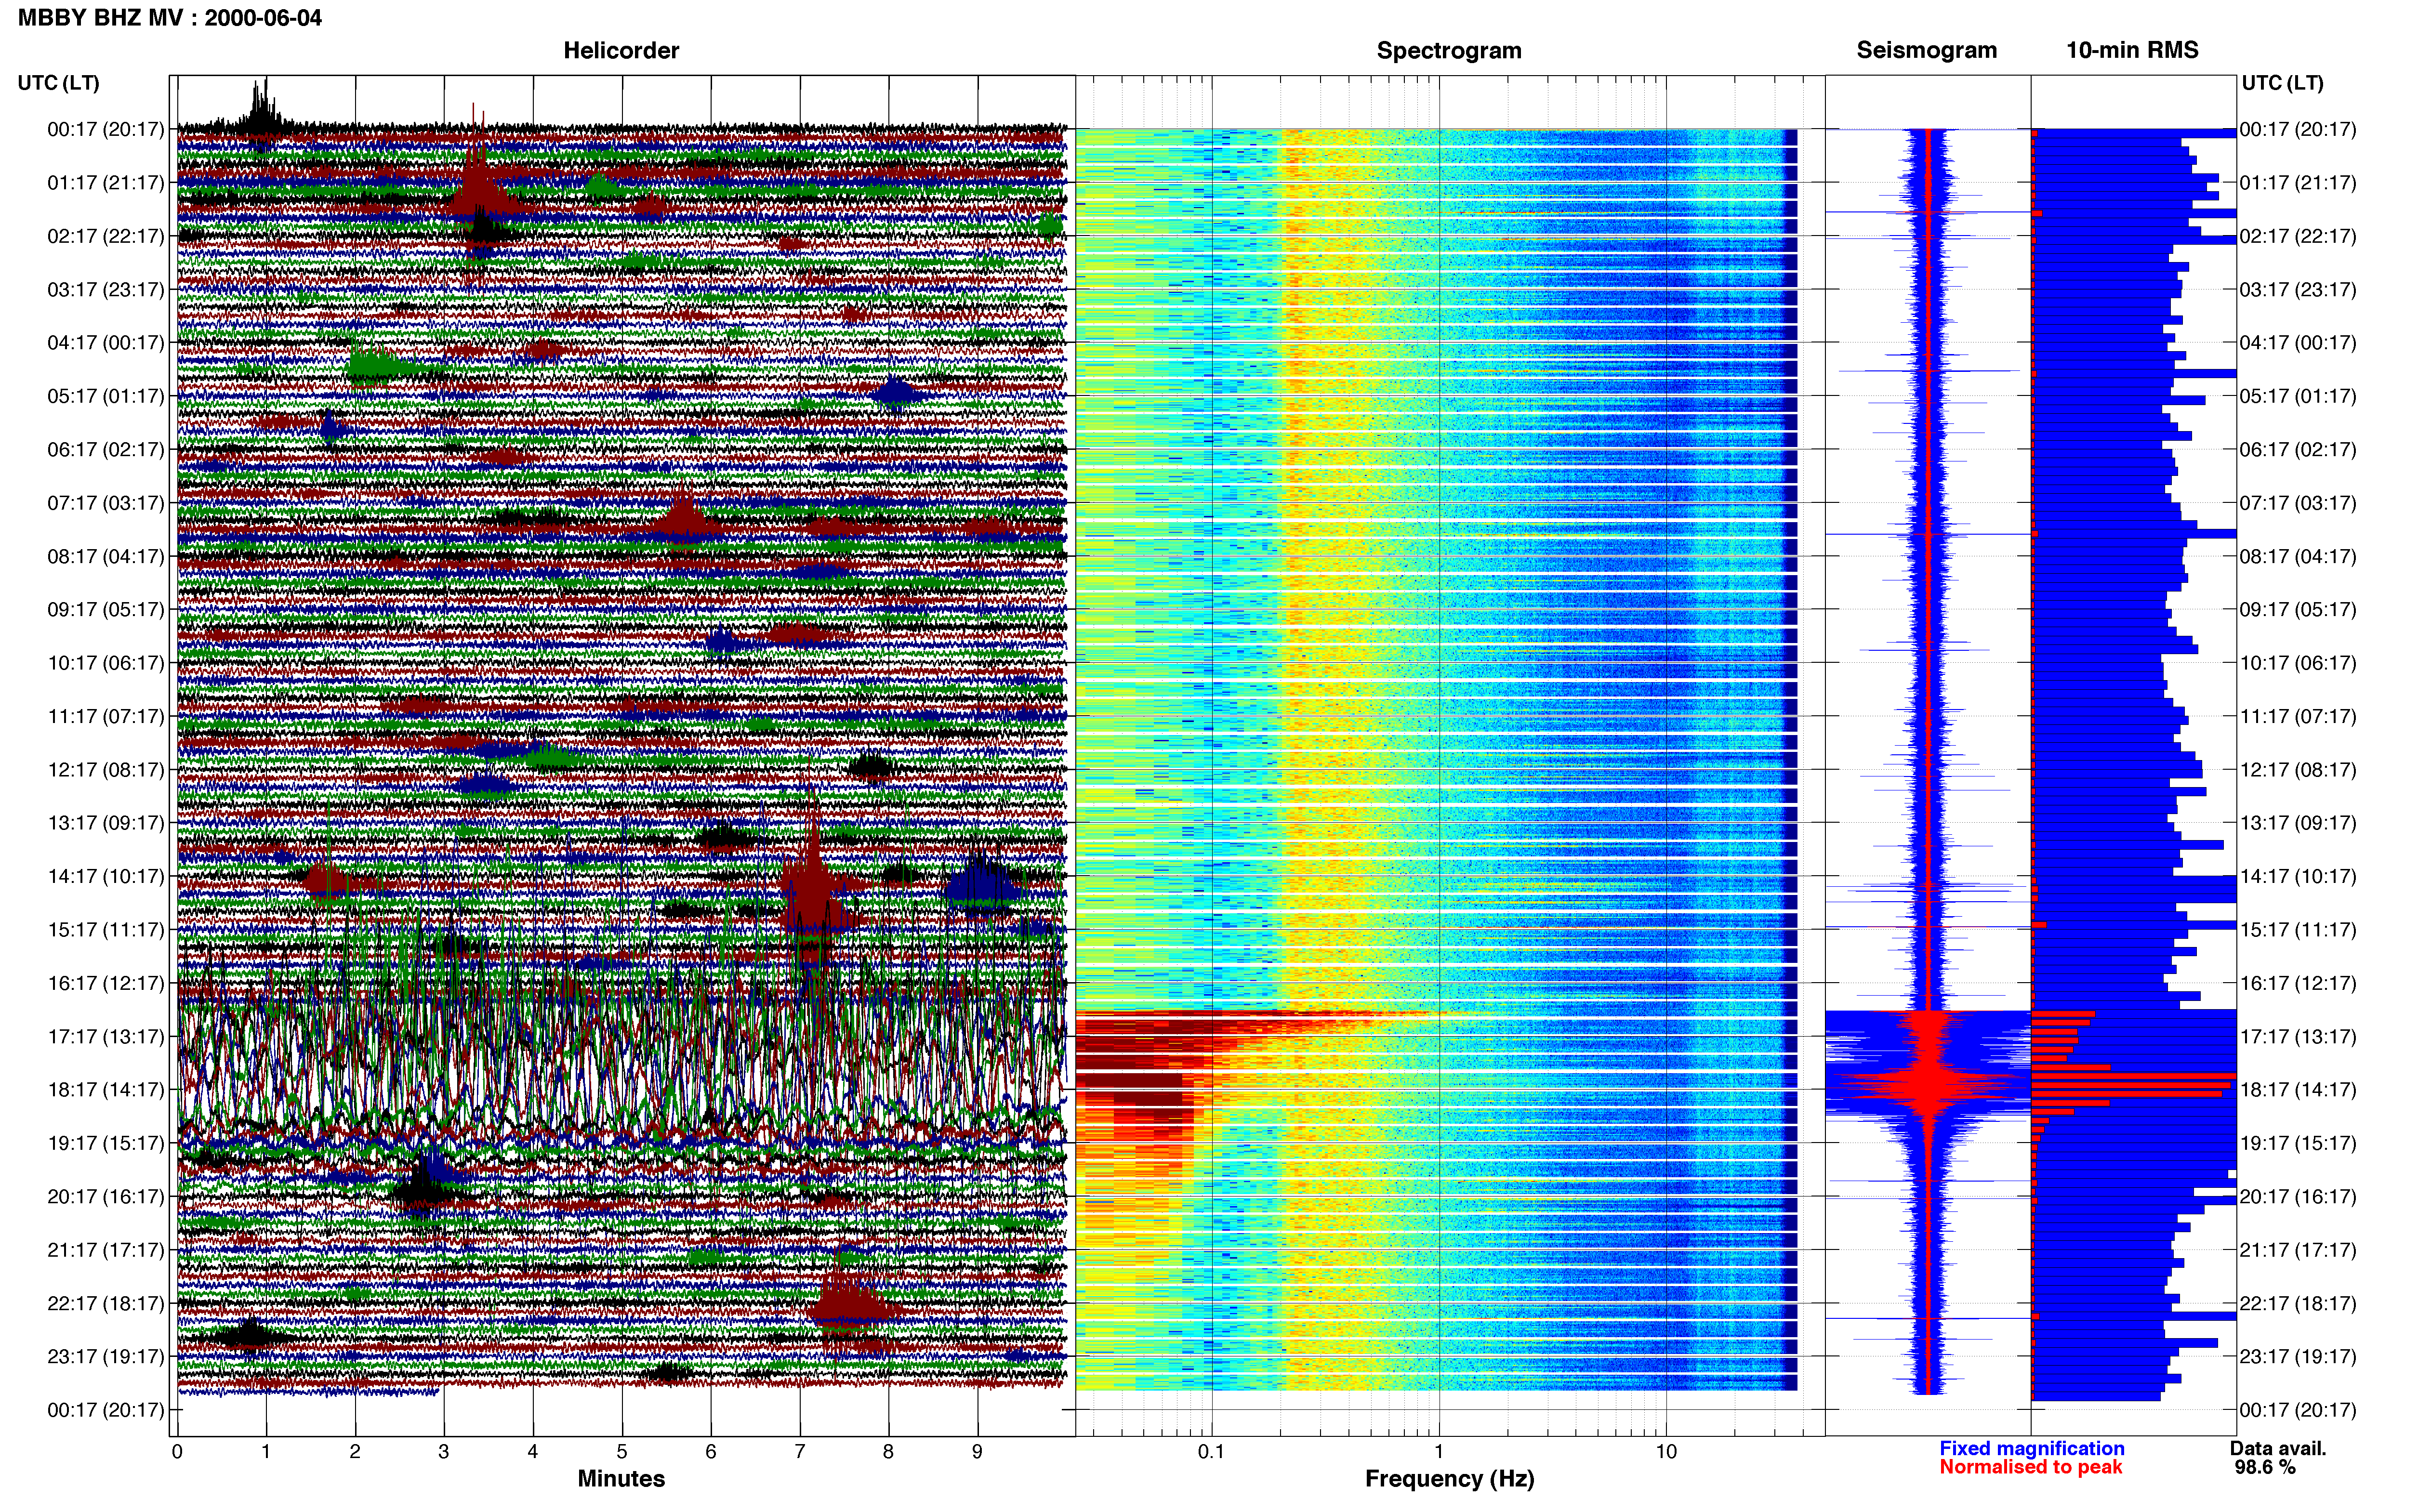Click the red 'Normalised to peak' legend text
Screen dimensions: 2418x1512
click(x=2030, y=1467)
